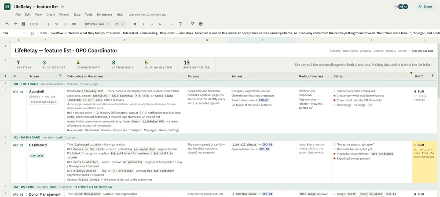Apply currency format with the $ button
Viewport: 440px width, 197px height.
(x=48, y=24)
